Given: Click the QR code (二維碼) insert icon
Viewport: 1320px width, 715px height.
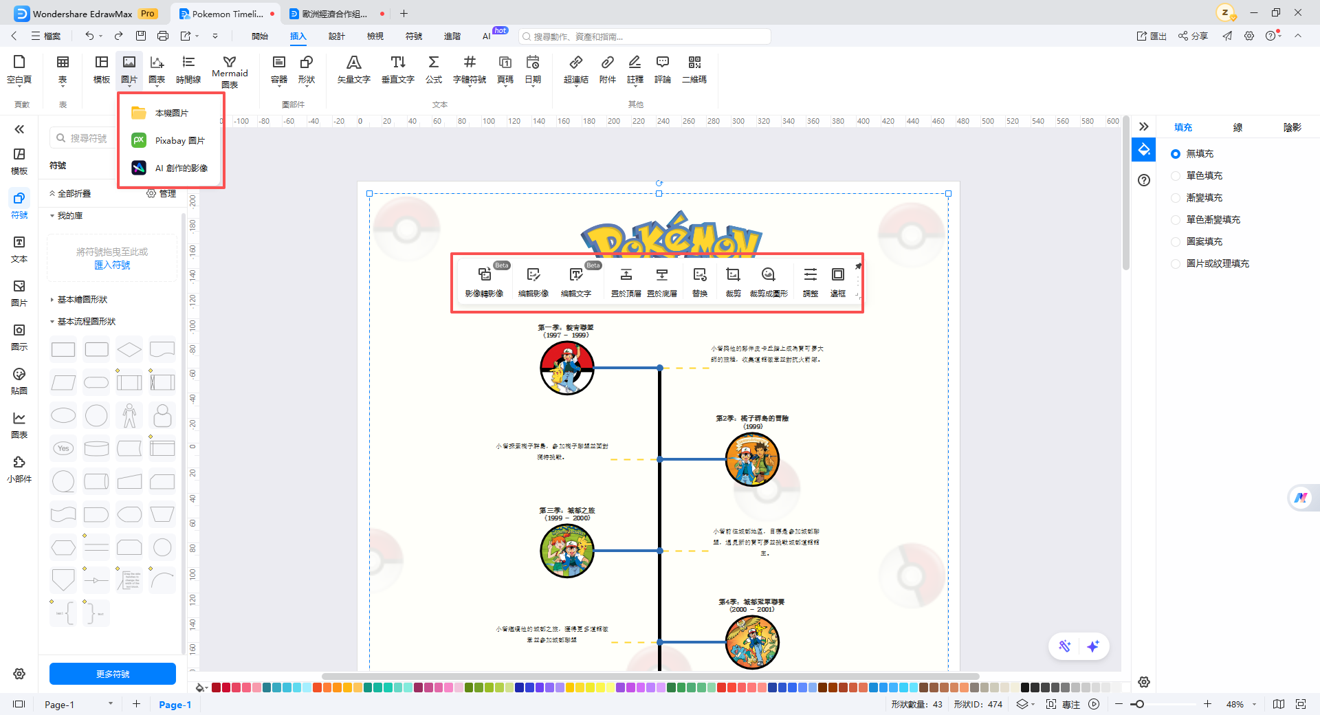Looking at the screenshot, I should pyautogui.click(x=694, y=70).
